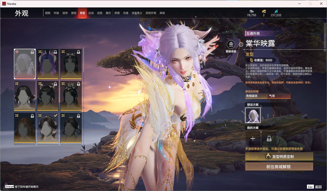The width and height of the screenshot is (327, 191).
Task: Open the info icon beside 棠华映露
Action: coord(241,44)
